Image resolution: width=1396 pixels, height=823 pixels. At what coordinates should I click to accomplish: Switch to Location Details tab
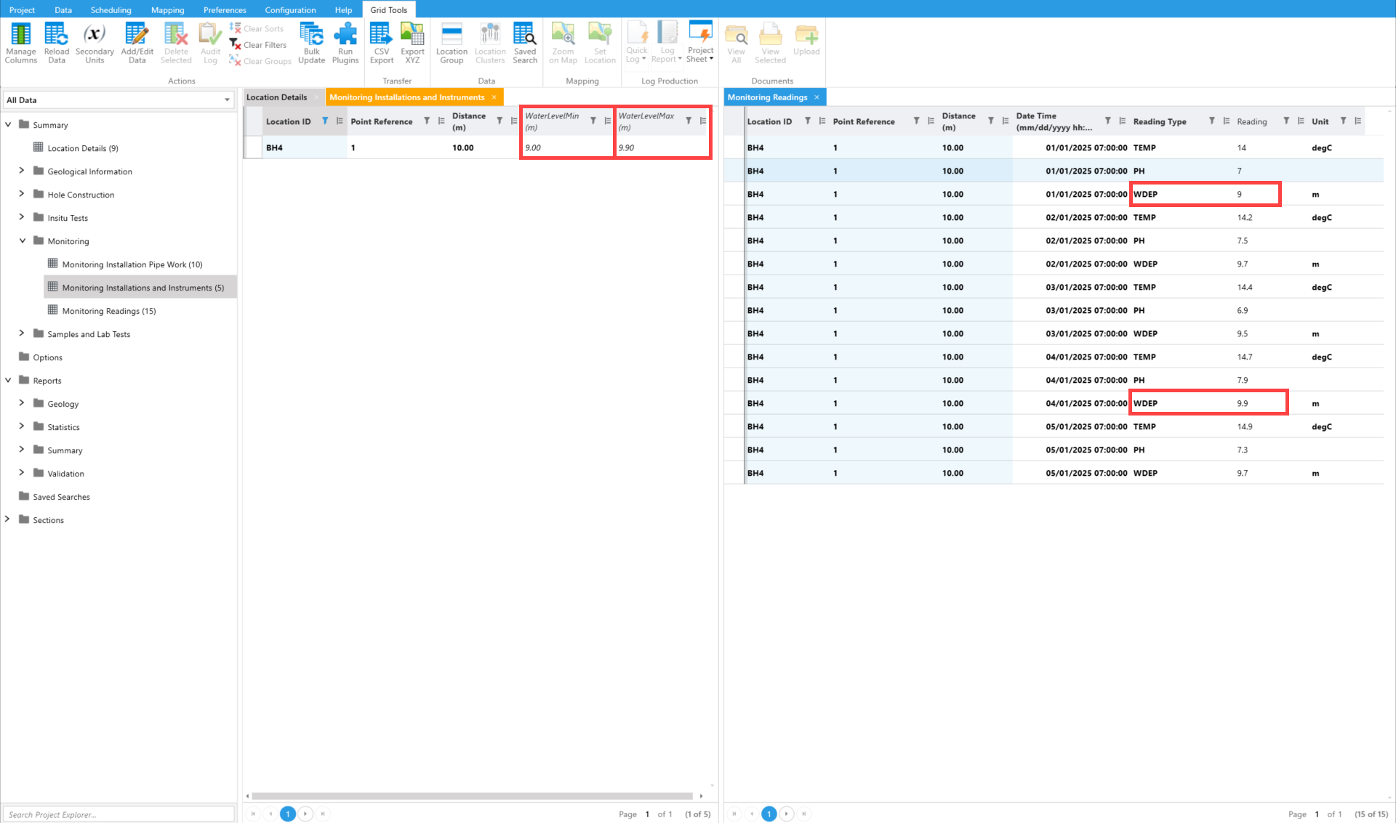tap(276, 97)
